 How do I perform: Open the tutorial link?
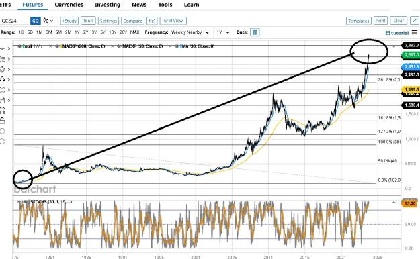397,33
